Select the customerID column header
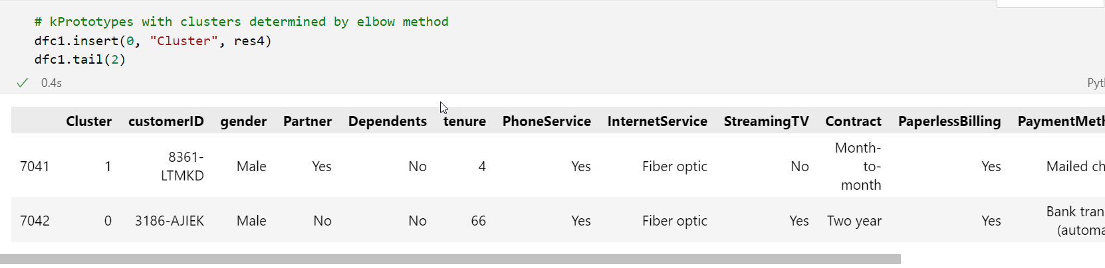The height and width of the screenshot is (268, 1105). click(166, 121)
